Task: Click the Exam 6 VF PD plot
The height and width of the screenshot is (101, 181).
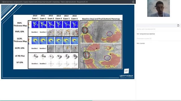Action: coord(75,57)
